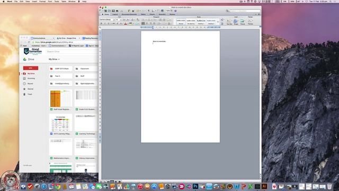Viewport: 339px width, 191px height.
Task: Open the Document Elements ribbon tab
Action: pos(129,14)
